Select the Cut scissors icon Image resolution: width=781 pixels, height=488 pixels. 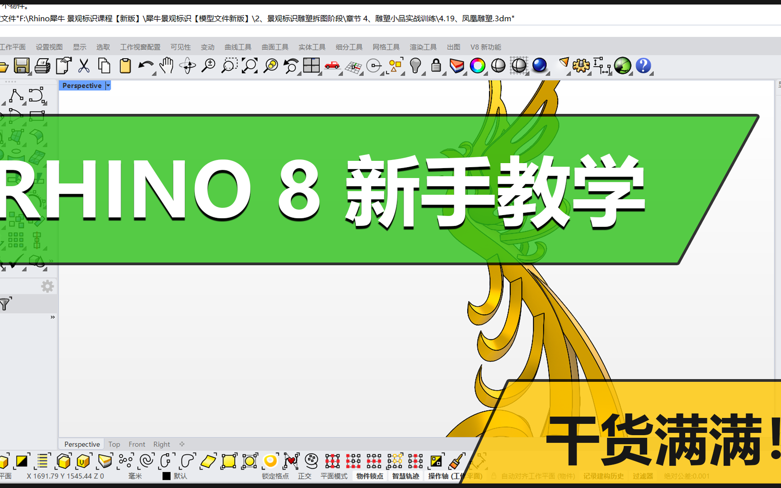tap(84, 66)
